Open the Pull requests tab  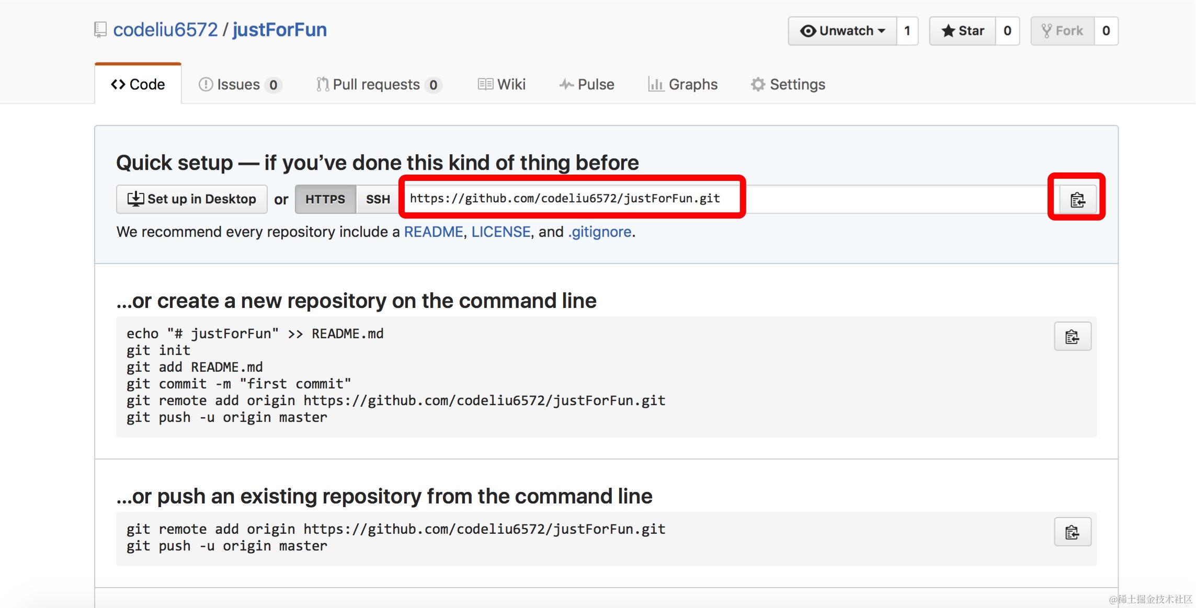(379, 85)
